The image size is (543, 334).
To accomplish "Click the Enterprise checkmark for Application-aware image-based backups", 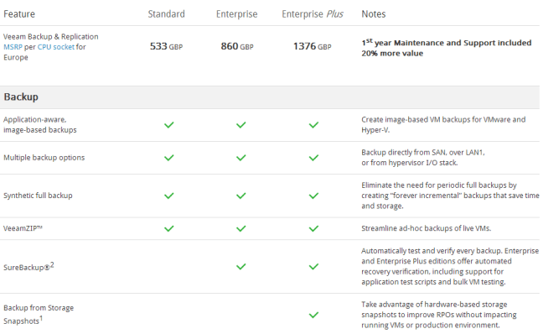I will 241,125.
